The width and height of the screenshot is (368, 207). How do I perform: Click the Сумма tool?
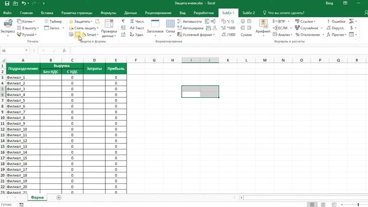click(x=246, y=34)
